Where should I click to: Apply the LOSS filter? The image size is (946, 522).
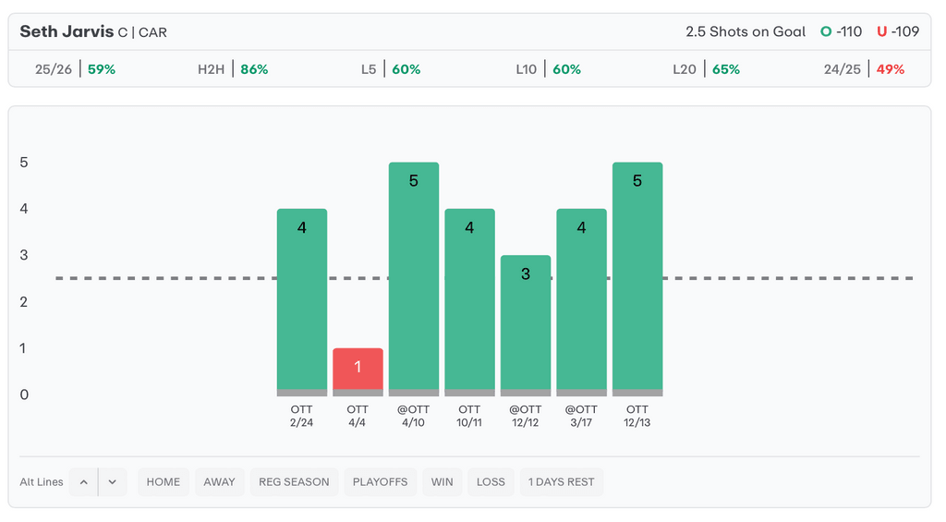click(x=491, y=482)
